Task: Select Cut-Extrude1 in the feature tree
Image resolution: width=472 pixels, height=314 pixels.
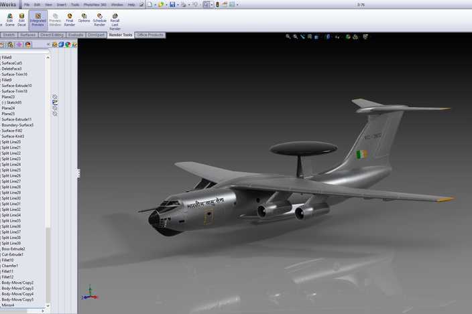Action: (12, 254)
